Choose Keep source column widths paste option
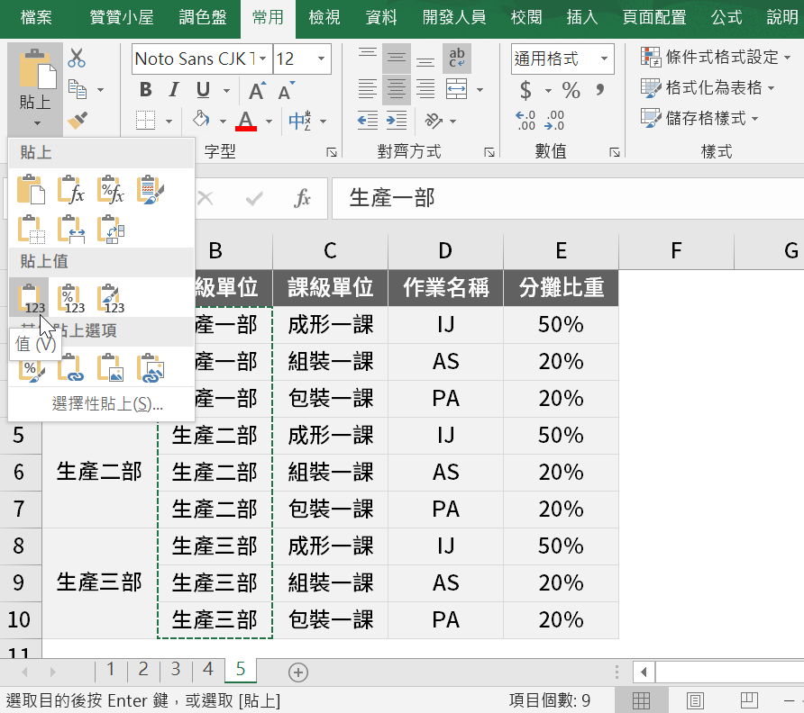The height and width of the screenshot is (713, 804). pos(70,229)
